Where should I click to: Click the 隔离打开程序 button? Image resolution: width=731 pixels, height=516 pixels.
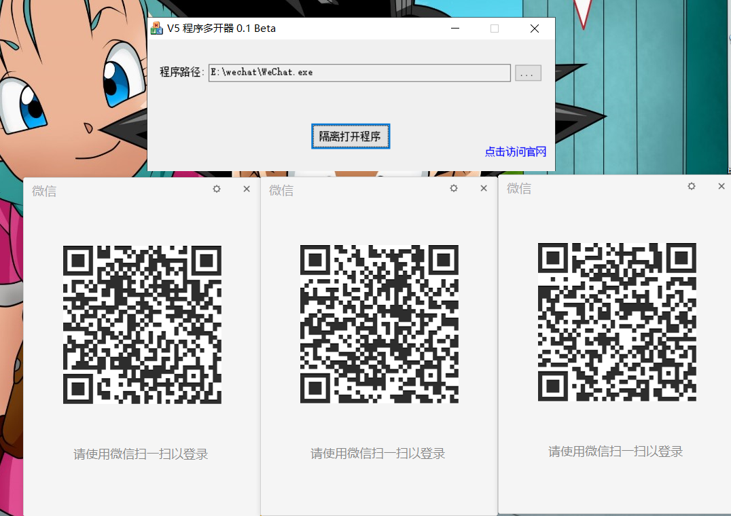tap(351, 136)
